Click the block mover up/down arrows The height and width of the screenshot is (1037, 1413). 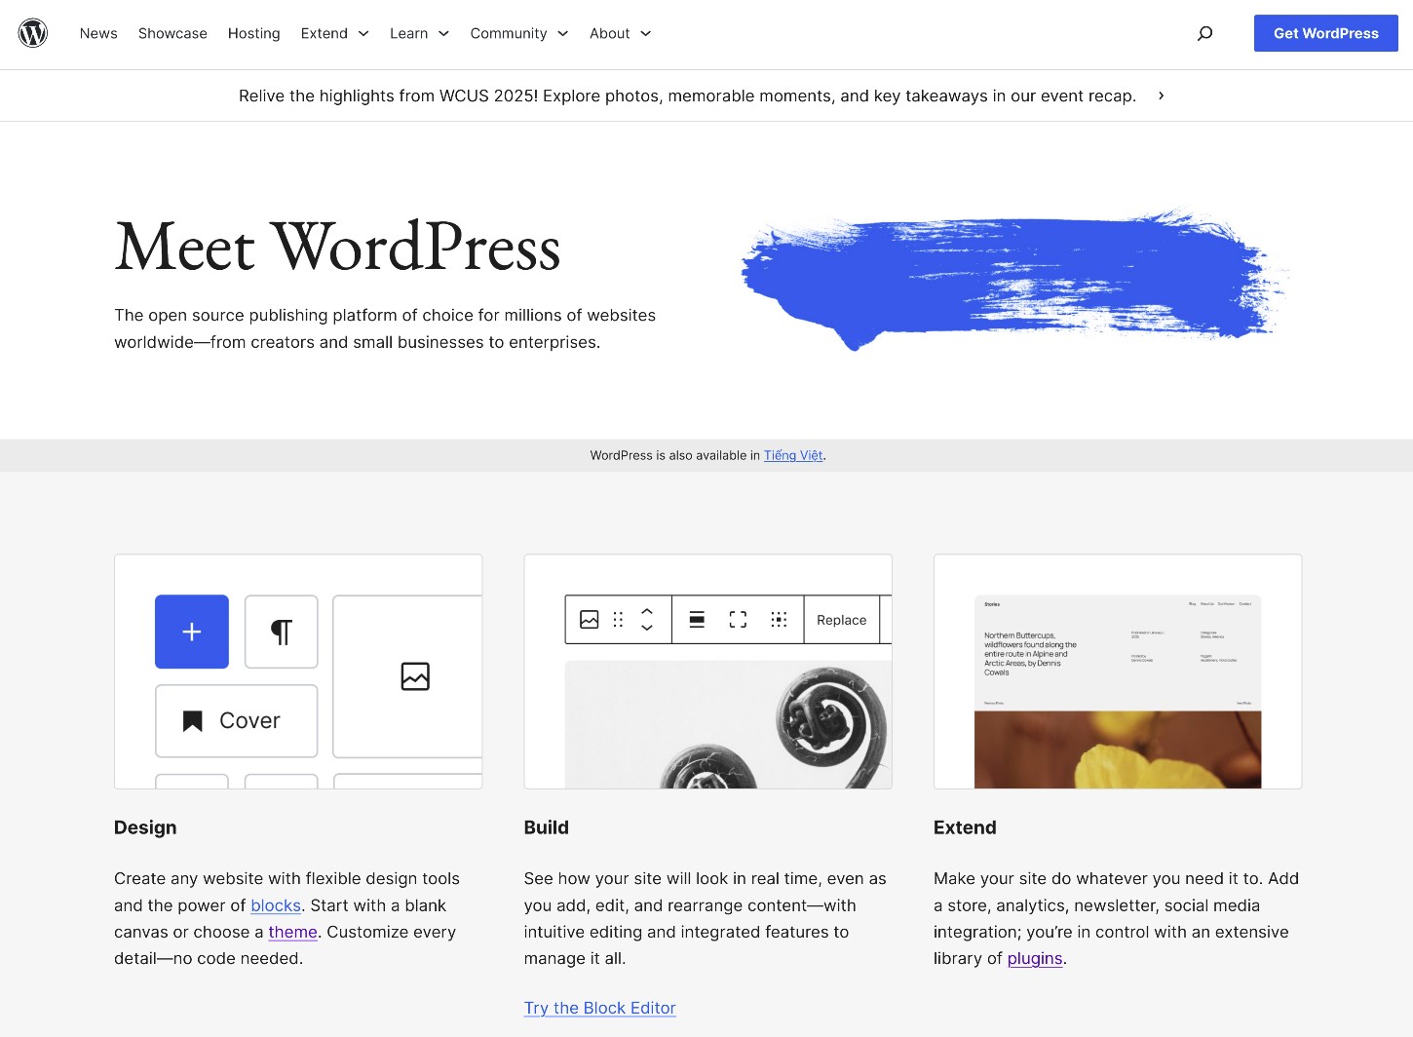[x=646, y=619]
